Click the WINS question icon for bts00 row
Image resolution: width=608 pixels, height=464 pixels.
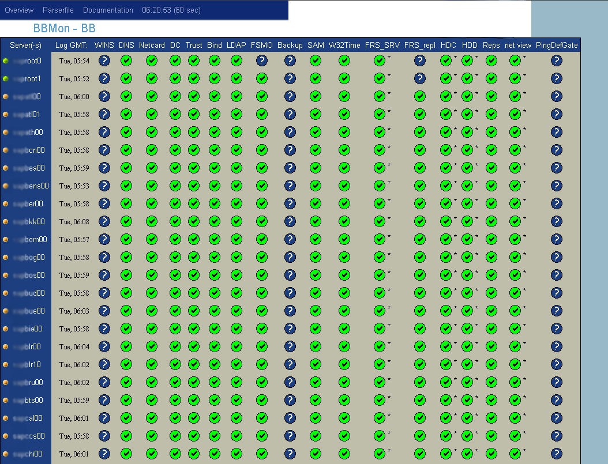104,400
